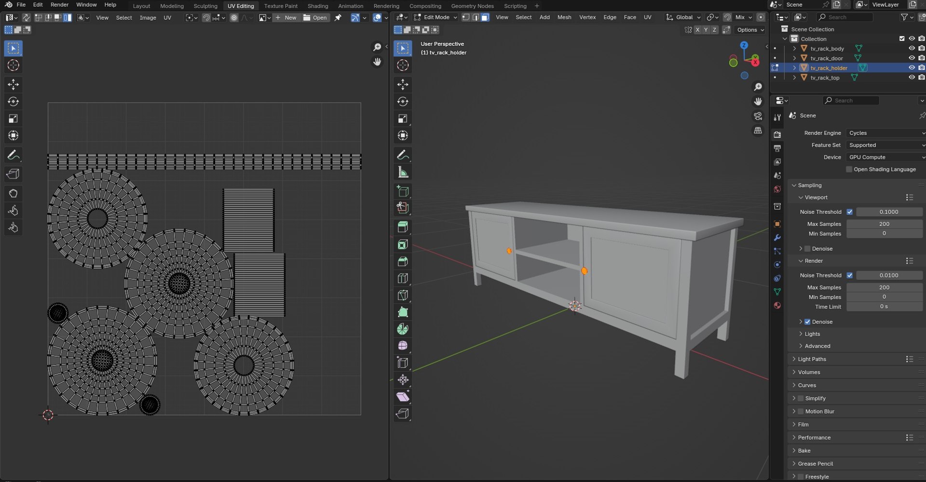Expand tv_rack_body in the outliner
This screenshot has height=482, width=926.
[794, 49]
